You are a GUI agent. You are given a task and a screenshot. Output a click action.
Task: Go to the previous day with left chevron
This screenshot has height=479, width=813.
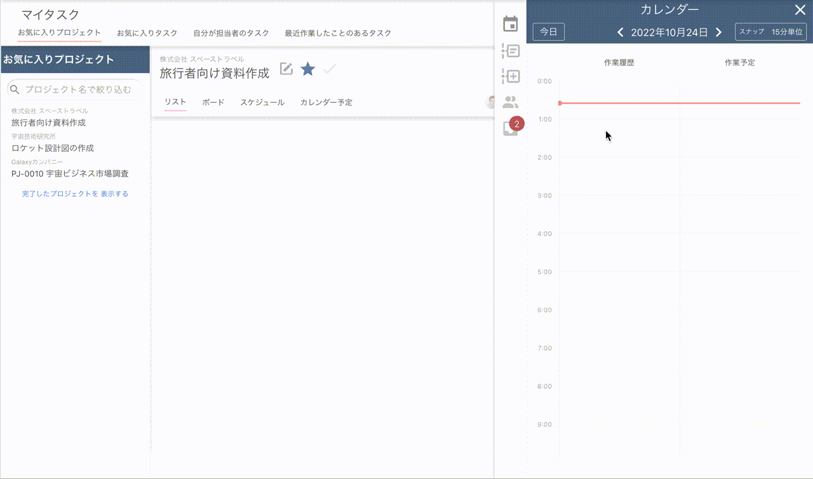coord(621,32)
